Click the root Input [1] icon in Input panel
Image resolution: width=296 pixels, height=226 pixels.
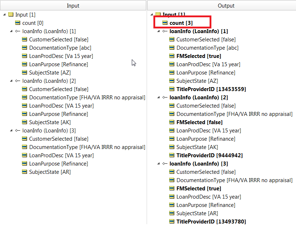click(11, 14)
